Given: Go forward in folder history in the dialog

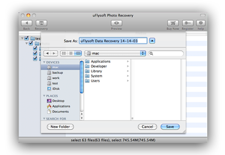Looking at the screenshot, I should [x=54, y=53].
